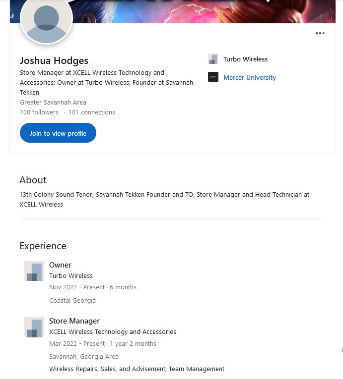Viewport: 343px width, 379px height.
Task: Click the Greater Savannah Area location text
Action: pyautogui.click(x=53, y=103)
